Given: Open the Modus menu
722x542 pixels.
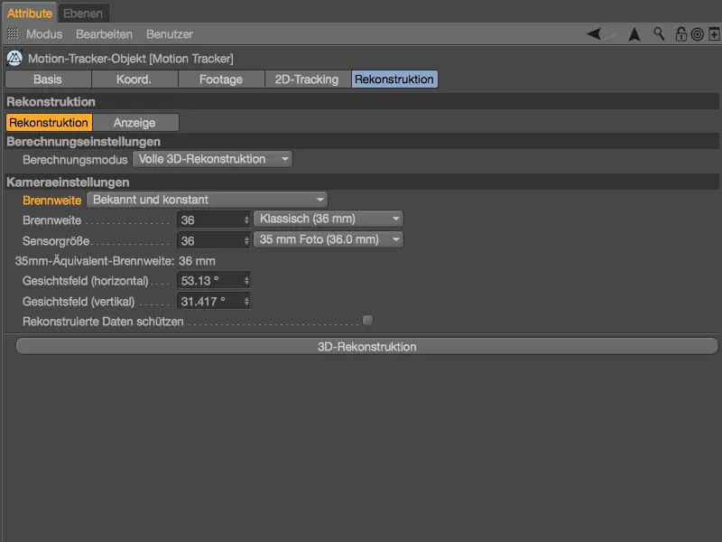Looking at the screenshot, I should 44,34.
